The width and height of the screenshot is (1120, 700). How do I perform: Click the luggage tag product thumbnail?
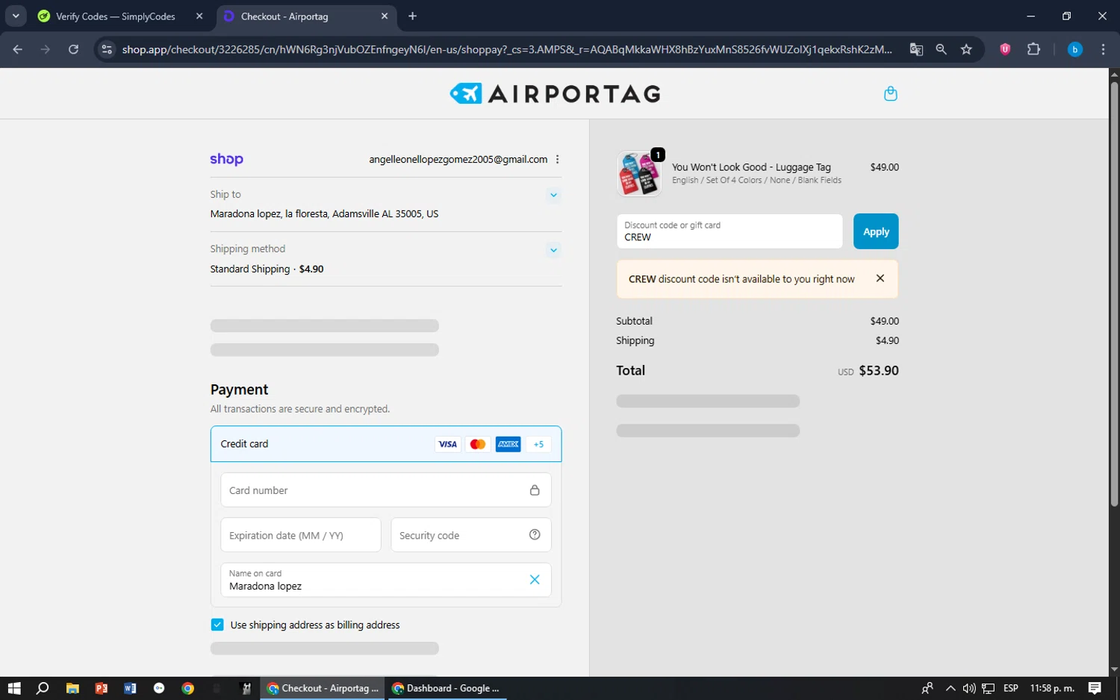point(638,173)
